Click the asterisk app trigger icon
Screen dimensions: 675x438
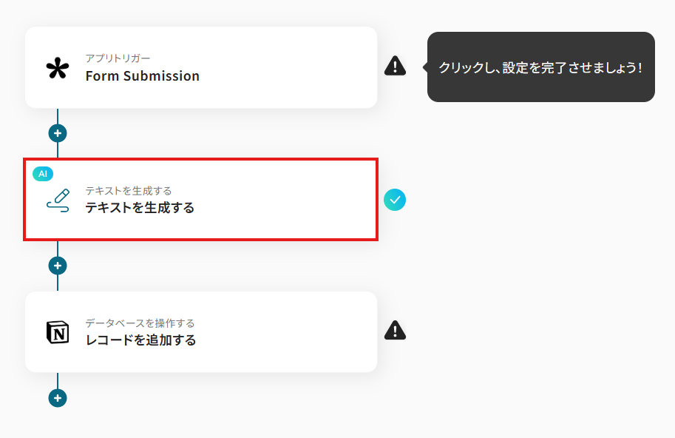[x=57, y=68]
